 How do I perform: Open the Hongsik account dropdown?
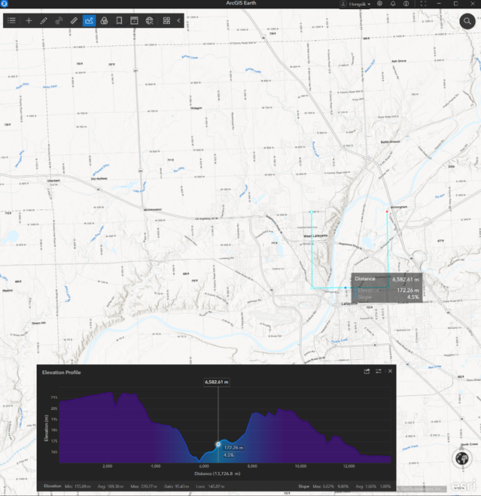[355, 4]
